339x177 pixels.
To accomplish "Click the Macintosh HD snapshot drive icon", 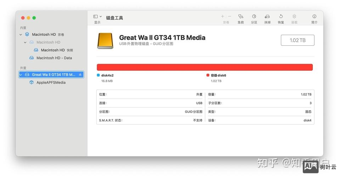I will pyautogui.click(x=36, y=50).
